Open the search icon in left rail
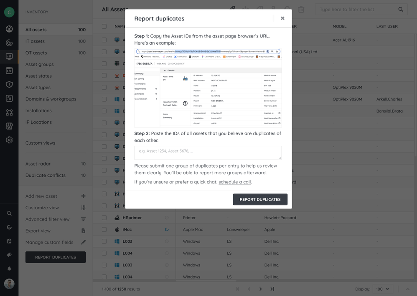 click(x=9, y=213)
